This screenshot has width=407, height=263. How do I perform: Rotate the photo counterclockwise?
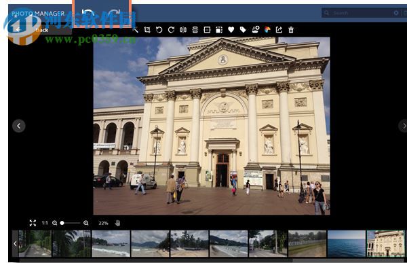[x=159, y=30]
